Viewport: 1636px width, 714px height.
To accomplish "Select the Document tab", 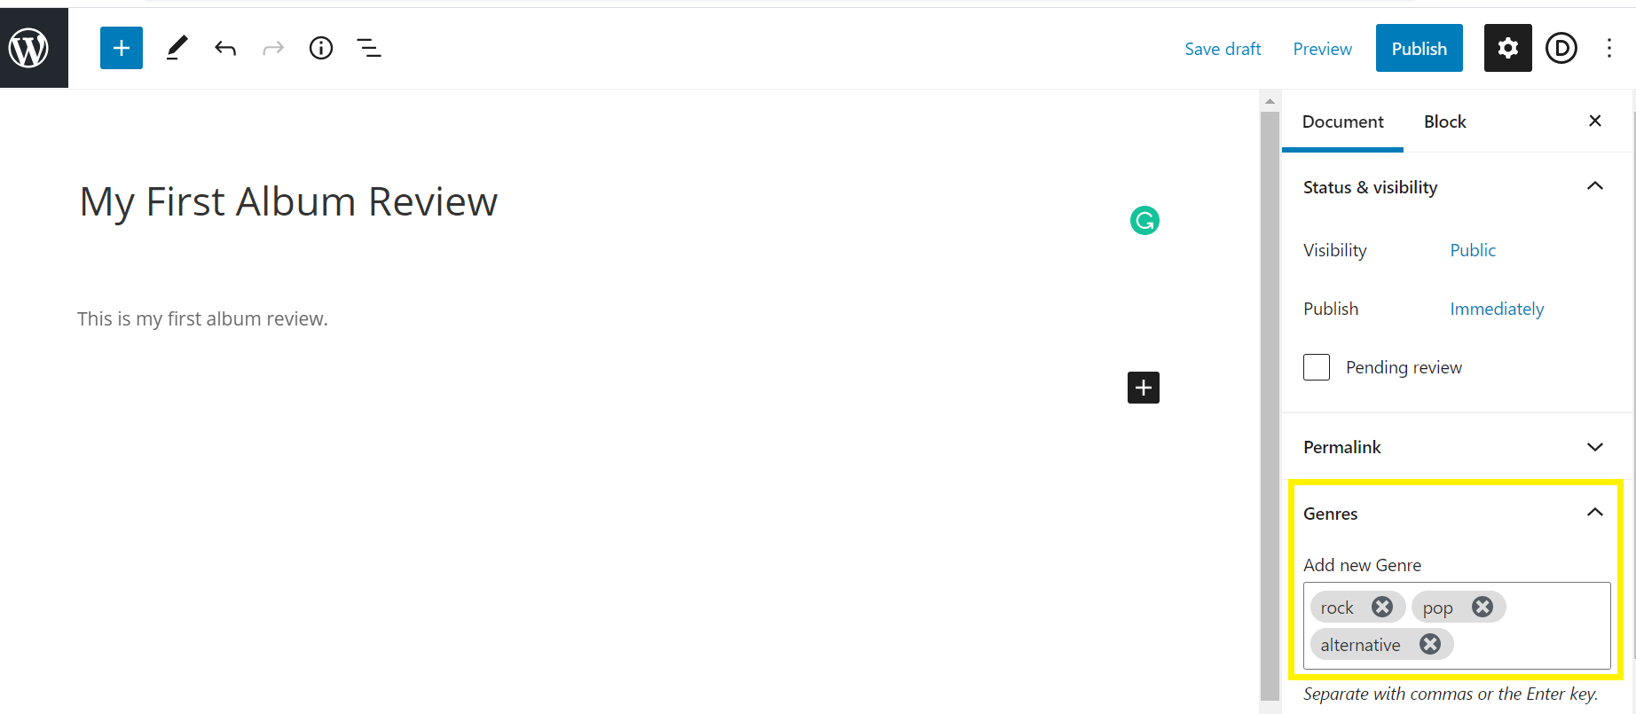I will pos(1342,122).
